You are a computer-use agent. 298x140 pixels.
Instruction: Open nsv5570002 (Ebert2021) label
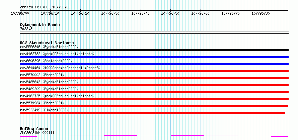click(x=42, y=75)
